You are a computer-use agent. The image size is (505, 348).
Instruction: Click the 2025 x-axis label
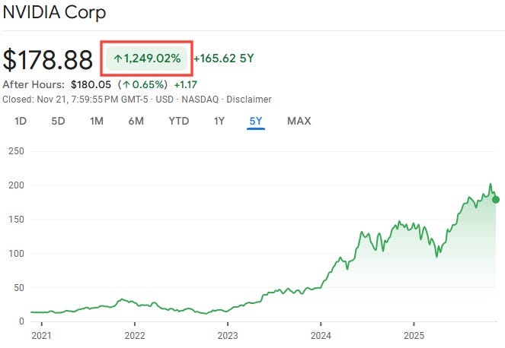point(414,336)
